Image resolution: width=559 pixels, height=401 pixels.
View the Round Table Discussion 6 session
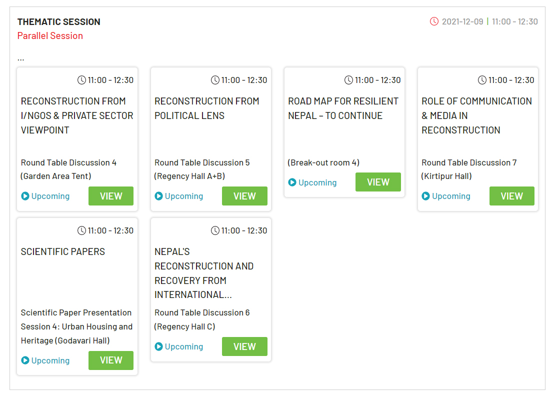pos(244,346)
